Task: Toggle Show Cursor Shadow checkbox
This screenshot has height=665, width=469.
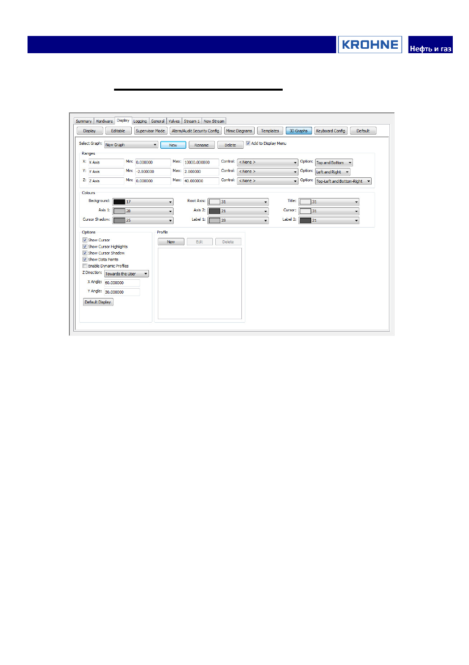Action: pyautogui.click(x=85, y=253)
